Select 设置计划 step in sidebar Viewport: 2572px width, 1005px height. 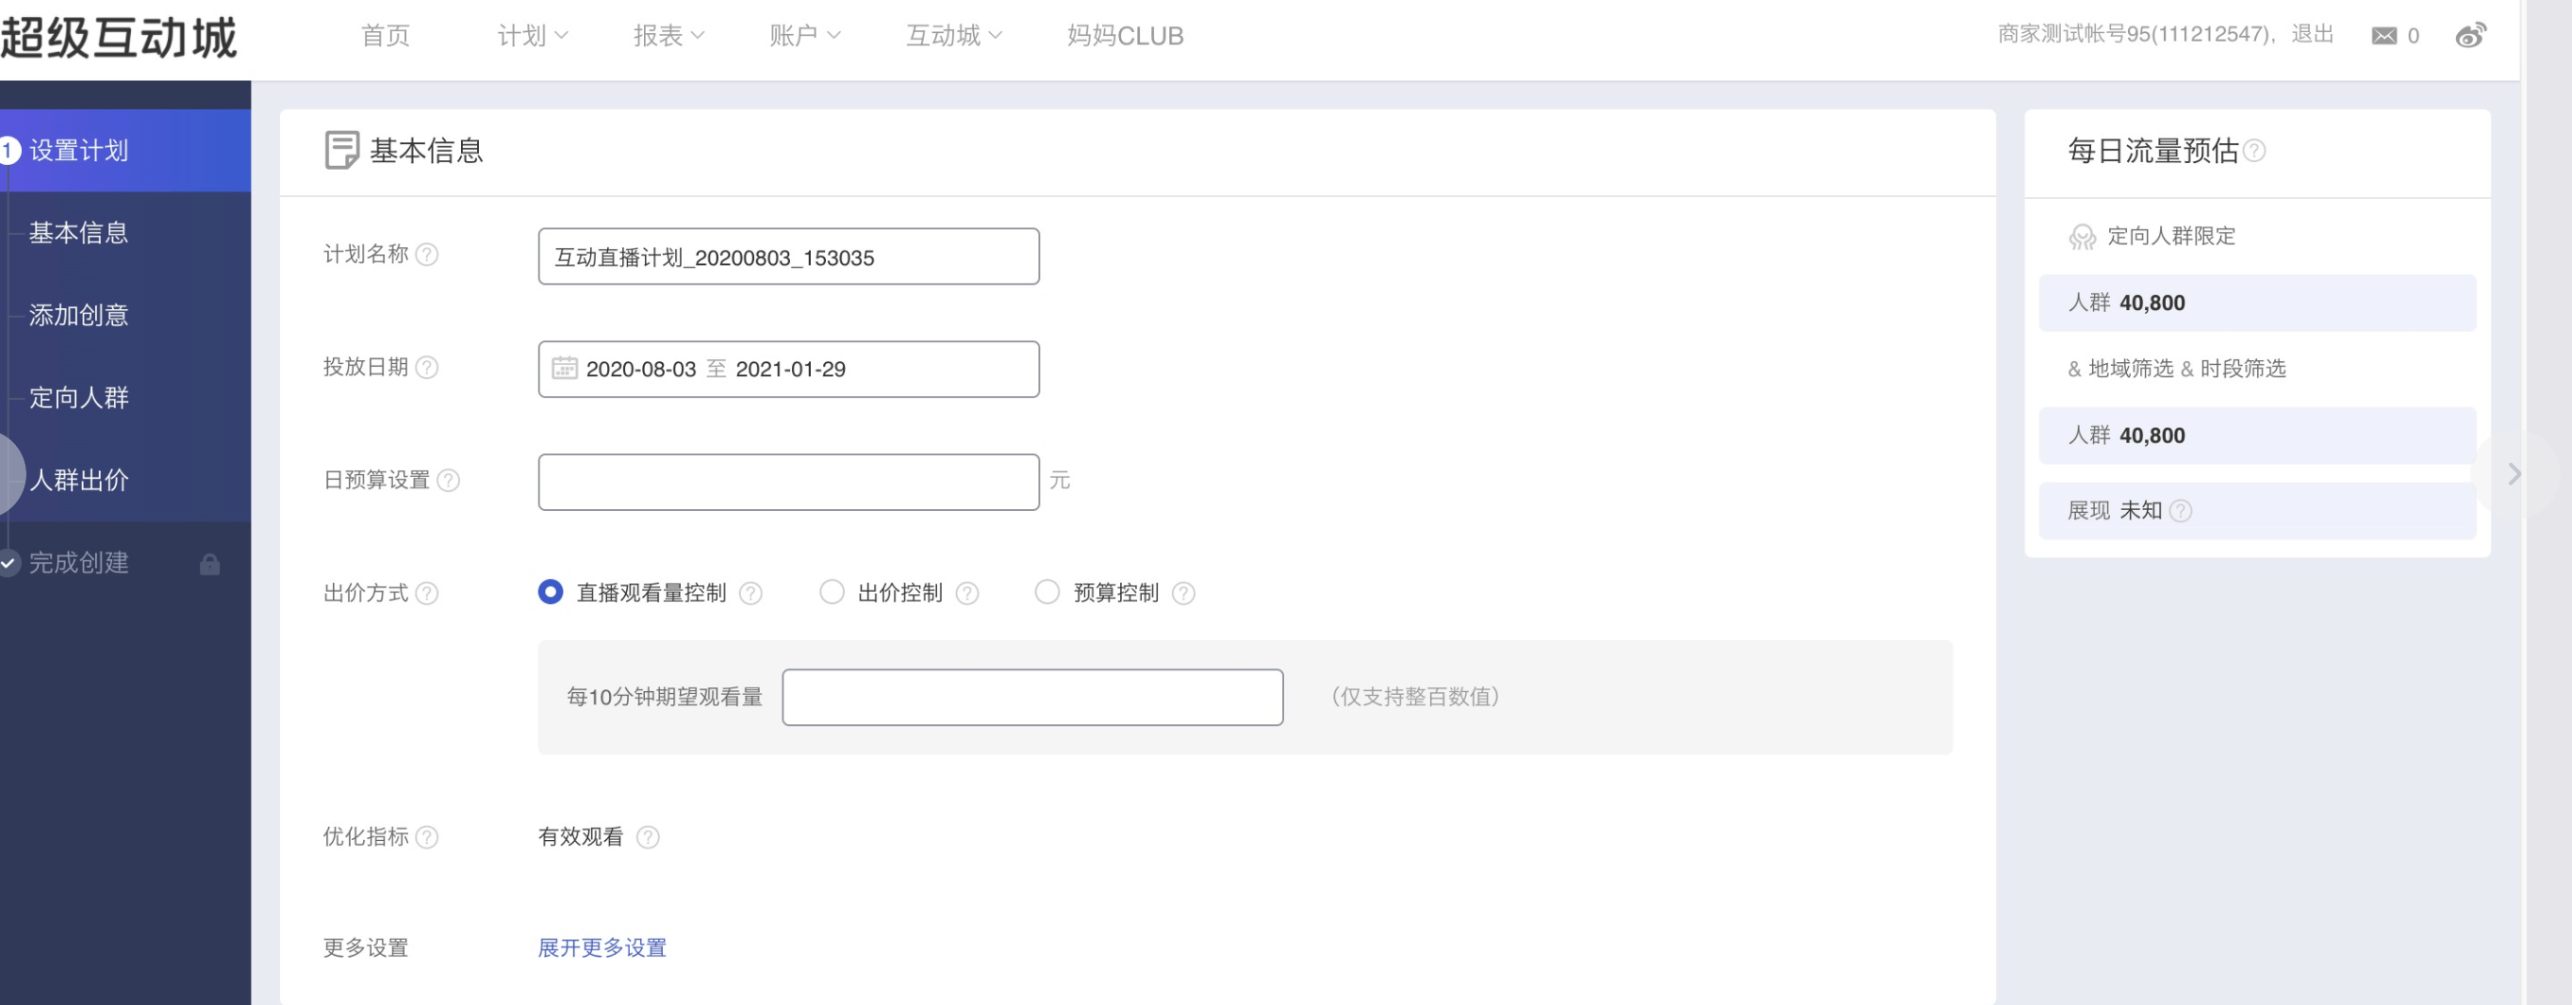pos(124,151)
